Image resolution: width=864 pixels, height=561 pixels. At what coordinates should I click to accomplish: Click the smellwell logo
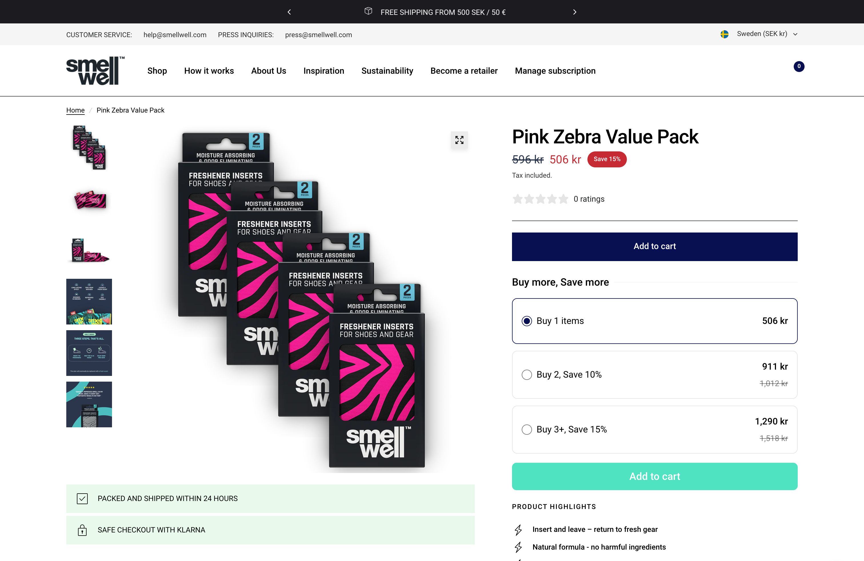(x=95, y=71)
